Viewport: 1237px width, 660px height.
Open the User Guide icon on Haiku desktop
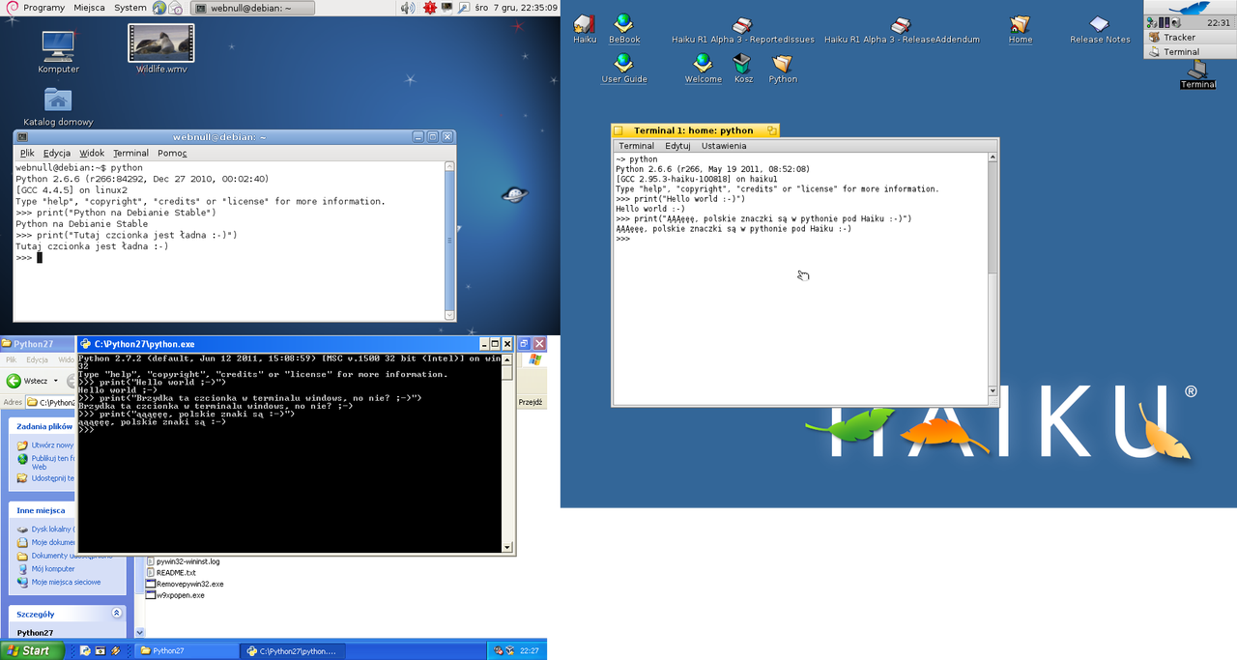(x=624, y=69)
